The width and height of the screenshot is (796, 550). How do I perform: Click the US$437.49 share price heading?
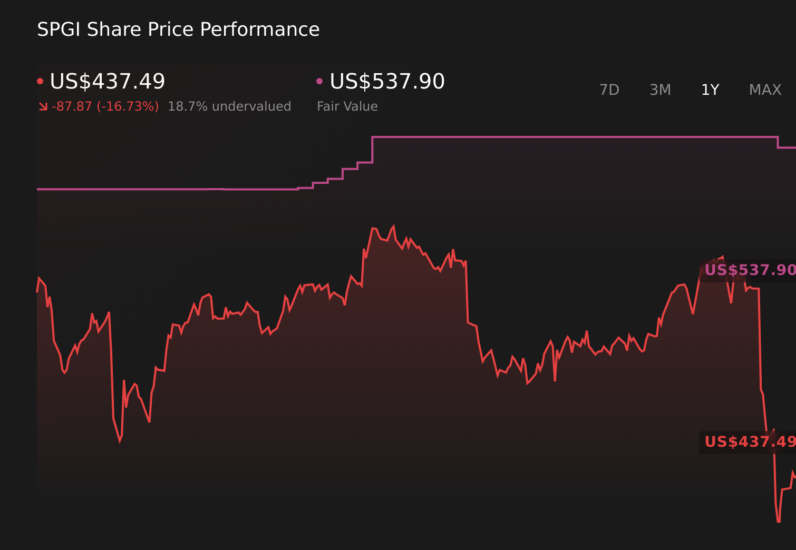coord(108,82)
